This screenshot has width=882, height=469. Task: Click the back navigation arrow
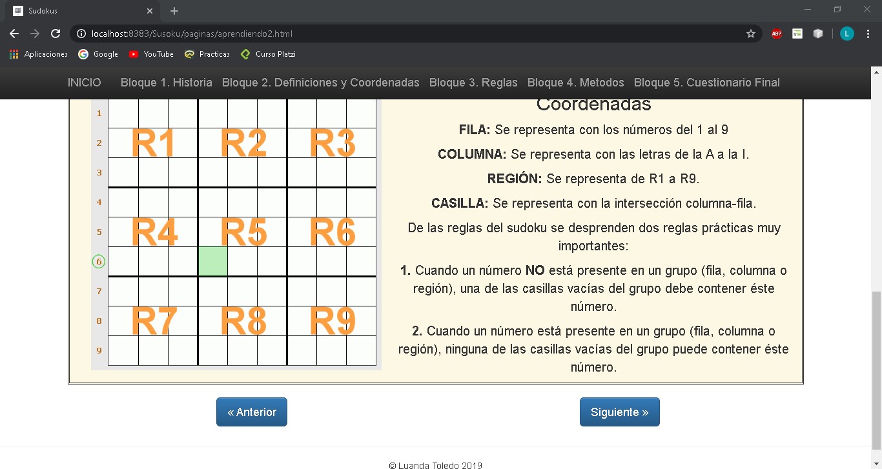pyautogui.click(x=14, y=34)
